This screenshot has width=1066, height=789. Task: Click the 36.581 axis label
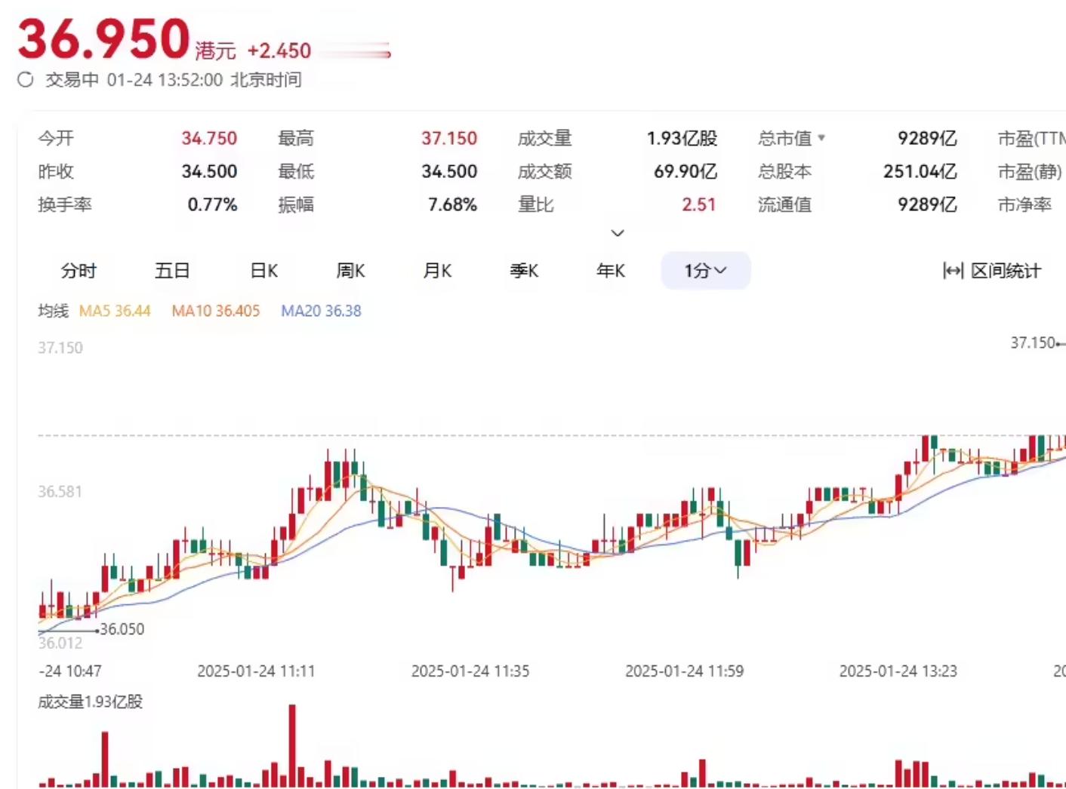(x=60, y=492)
